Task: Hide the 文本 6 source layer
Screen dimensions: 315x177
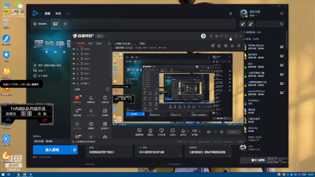Action: point(74,59)
